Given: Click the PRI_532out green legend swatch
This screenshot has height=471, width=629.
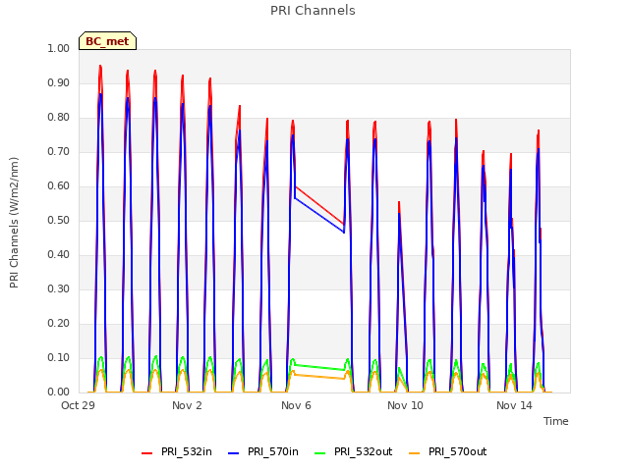Looking at the screenshot, I should pyautogui.click(x=320, y=453).
